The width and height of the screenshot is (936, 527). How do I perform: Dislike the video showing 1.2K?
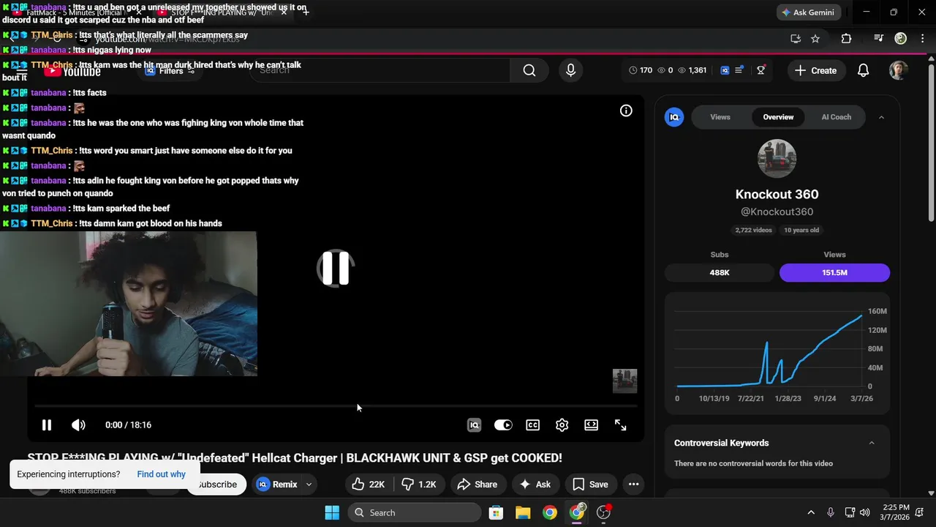[x=419, y=484]
